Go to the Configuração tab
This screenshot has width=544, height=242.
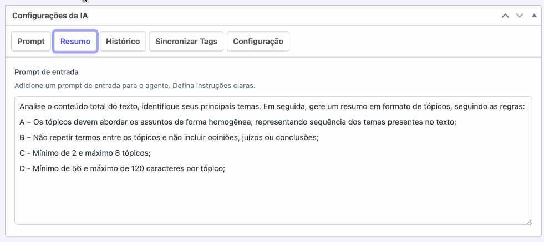[x=258, y=42]
